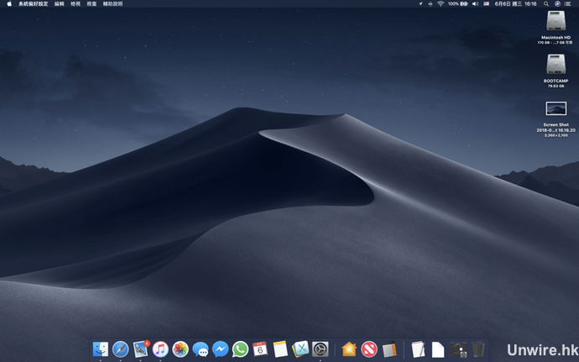Open the paper and pen document in the Dock

coord(418,349)
